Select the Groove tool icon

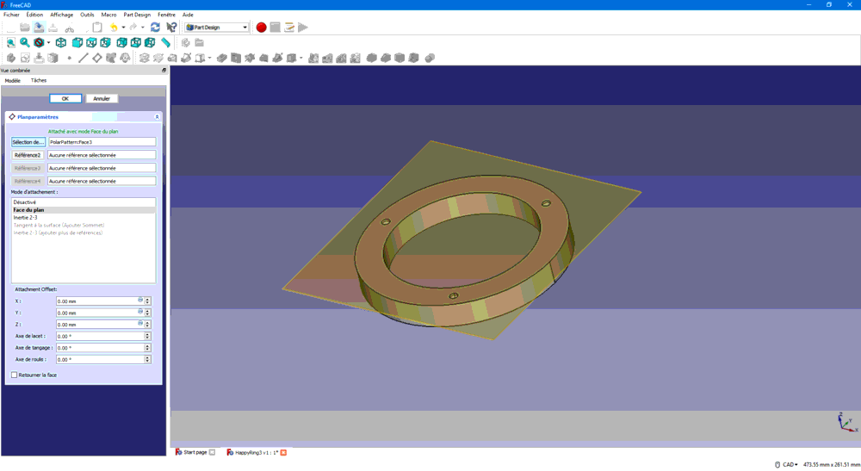tap(250, 58)
